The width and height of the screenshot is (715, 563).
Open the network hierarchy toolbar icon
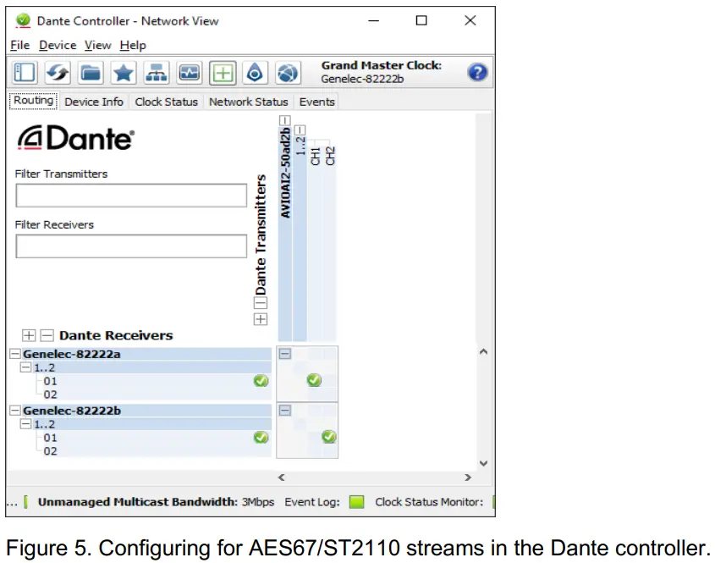click(x=157, y=73)
